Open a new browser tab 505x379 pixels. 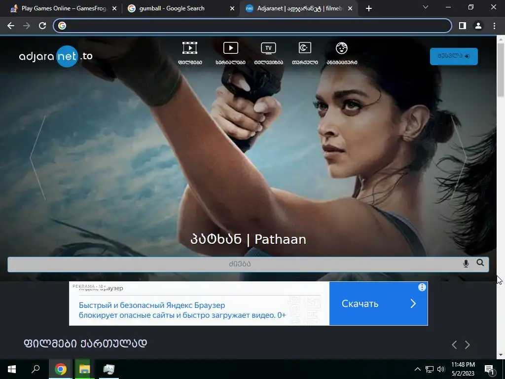point(369,9)
